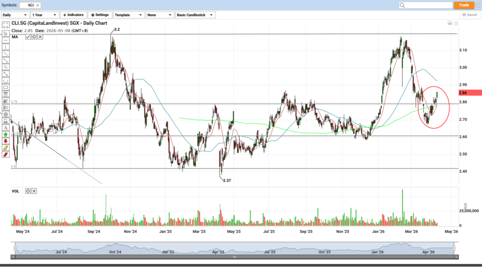This screenshot has width=482, height=267.
Task: Click the Saved button
Action: point(469,15)
